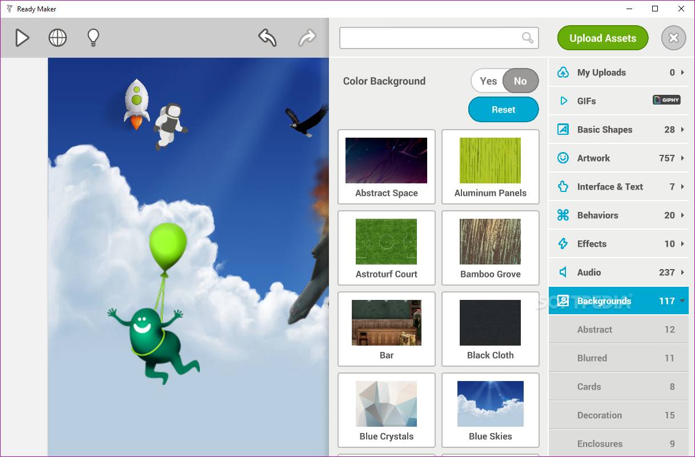Click the Undo arrow icon
Screen dimensions: 695x457
click(x=267, y=38)
